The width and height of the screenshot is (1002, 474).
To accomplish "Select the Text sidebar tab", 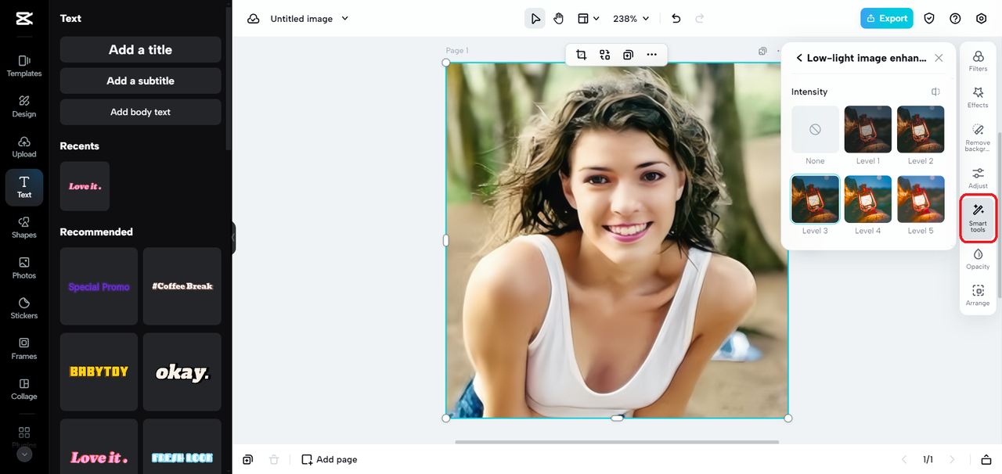I will tap(24, 187).
